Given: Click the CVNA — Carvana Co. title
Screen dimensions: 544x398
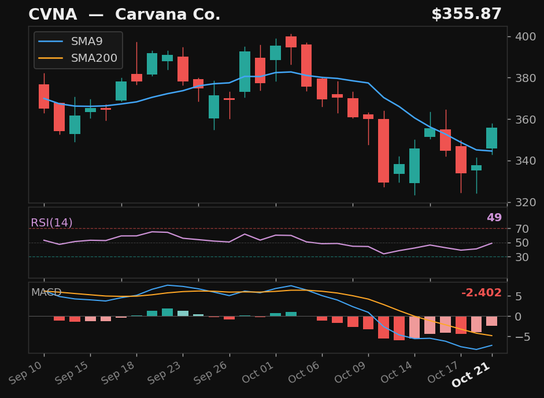Looking at the screenshot, I should pos(124,14).
